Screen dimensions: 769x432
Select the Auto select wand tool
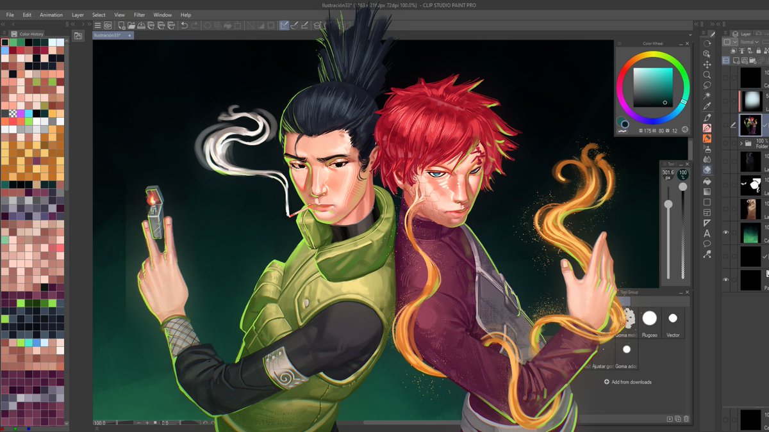(x=707, y=95)
